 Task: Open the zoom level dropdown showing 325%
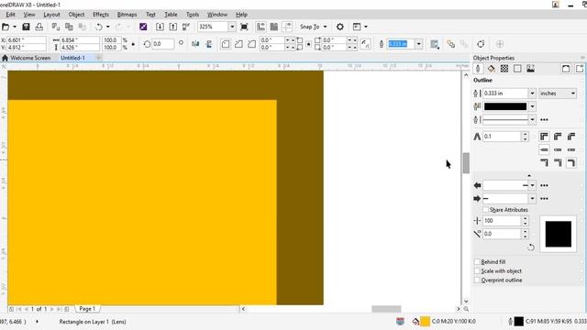(232, 27)
